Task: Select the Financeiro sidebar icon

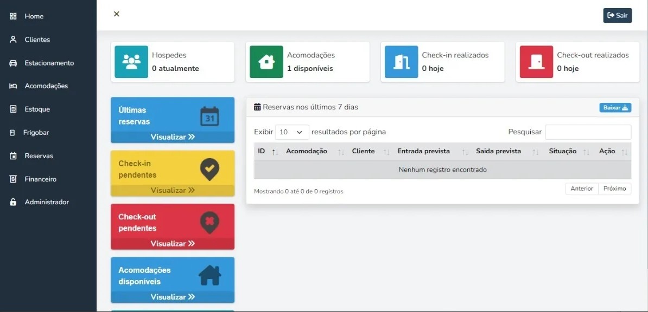Action: [x=12, y=179]
